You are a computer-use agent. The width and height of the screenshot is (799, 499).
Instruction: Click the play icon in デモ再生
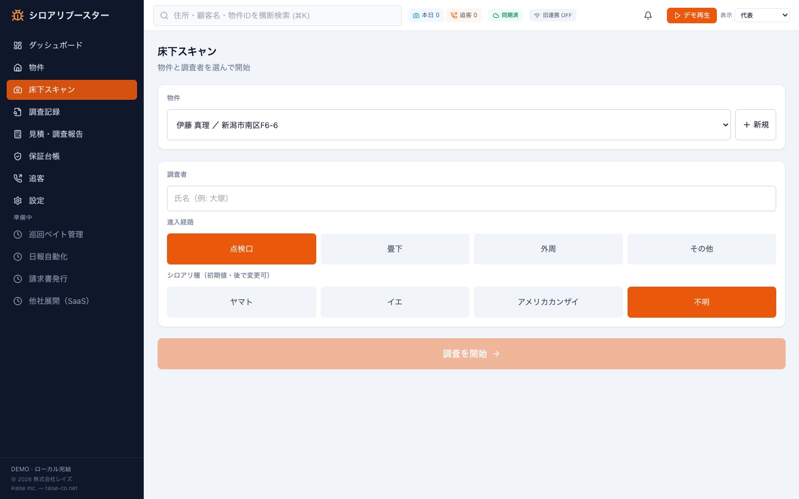tap(677, 16)
